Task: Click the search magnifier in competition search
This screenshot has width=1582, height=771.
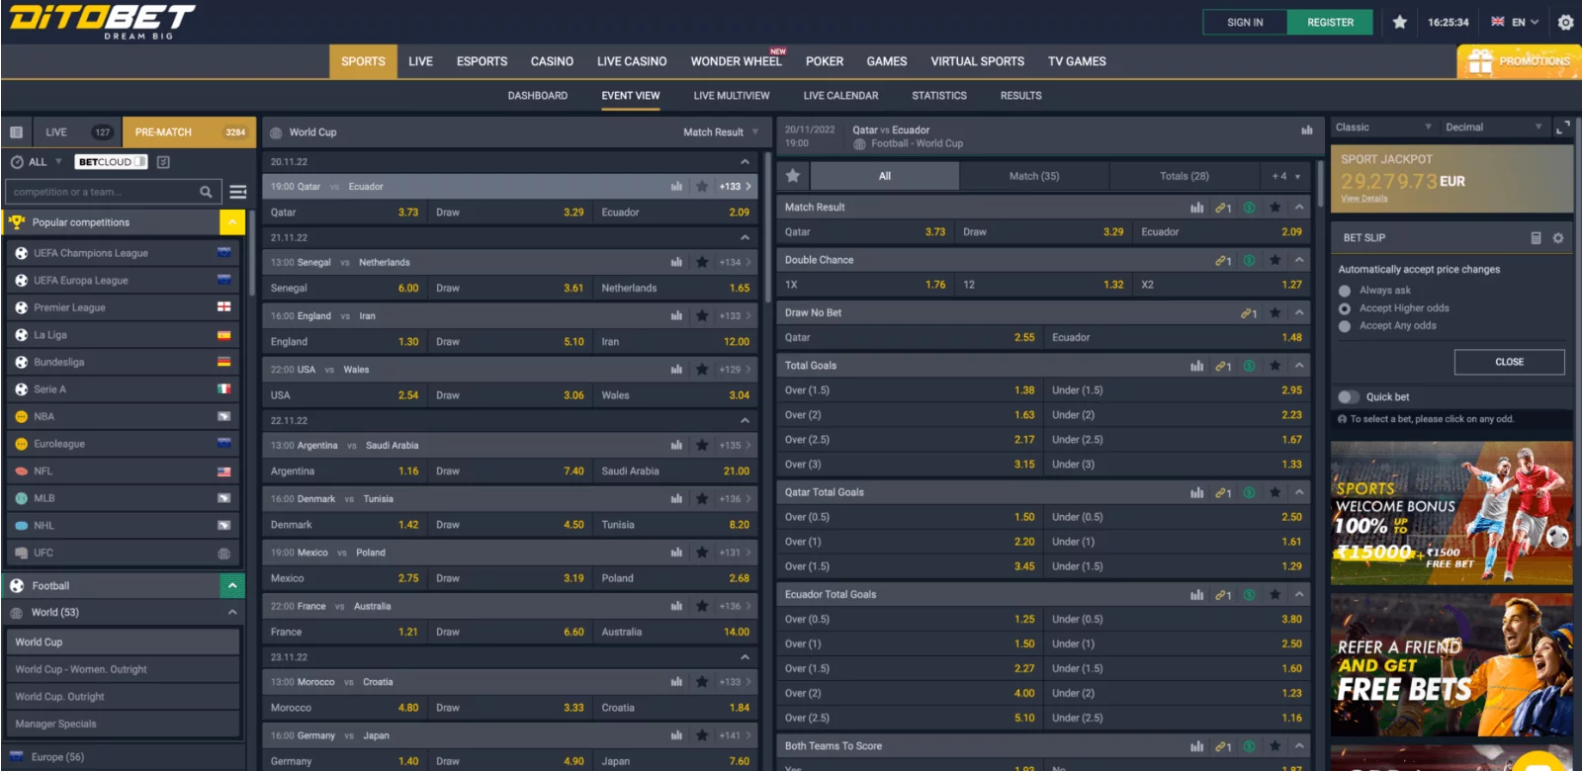Action: coord(206,192)
